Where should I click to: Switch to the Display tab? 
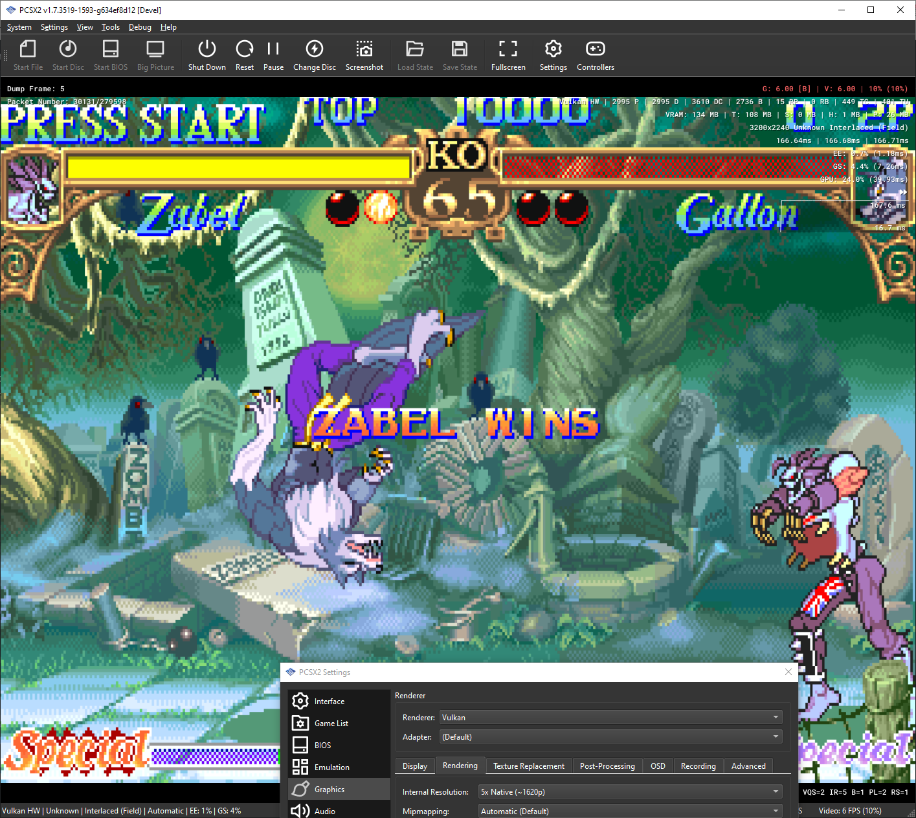pyautogui.click(x=415, y=766)
